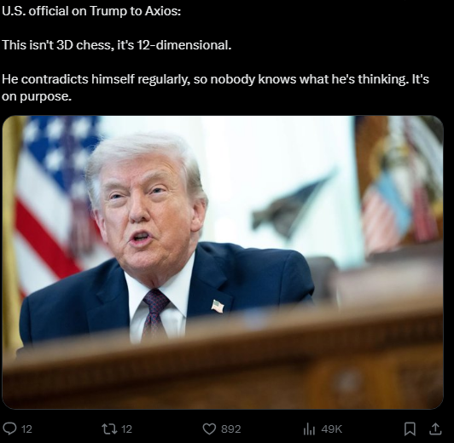The image size is (454, 443).
Task: Open view analytics bar chart icon
Action: coord(309,429)
